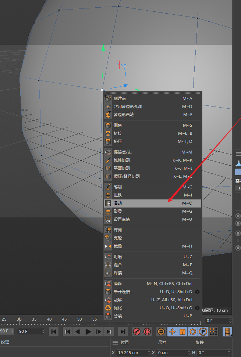Image resolution: width=241 pixels, height=357 pixels.
Task: Click the X position field showing 19.245 cm
Action: click(x=132, y=353)
